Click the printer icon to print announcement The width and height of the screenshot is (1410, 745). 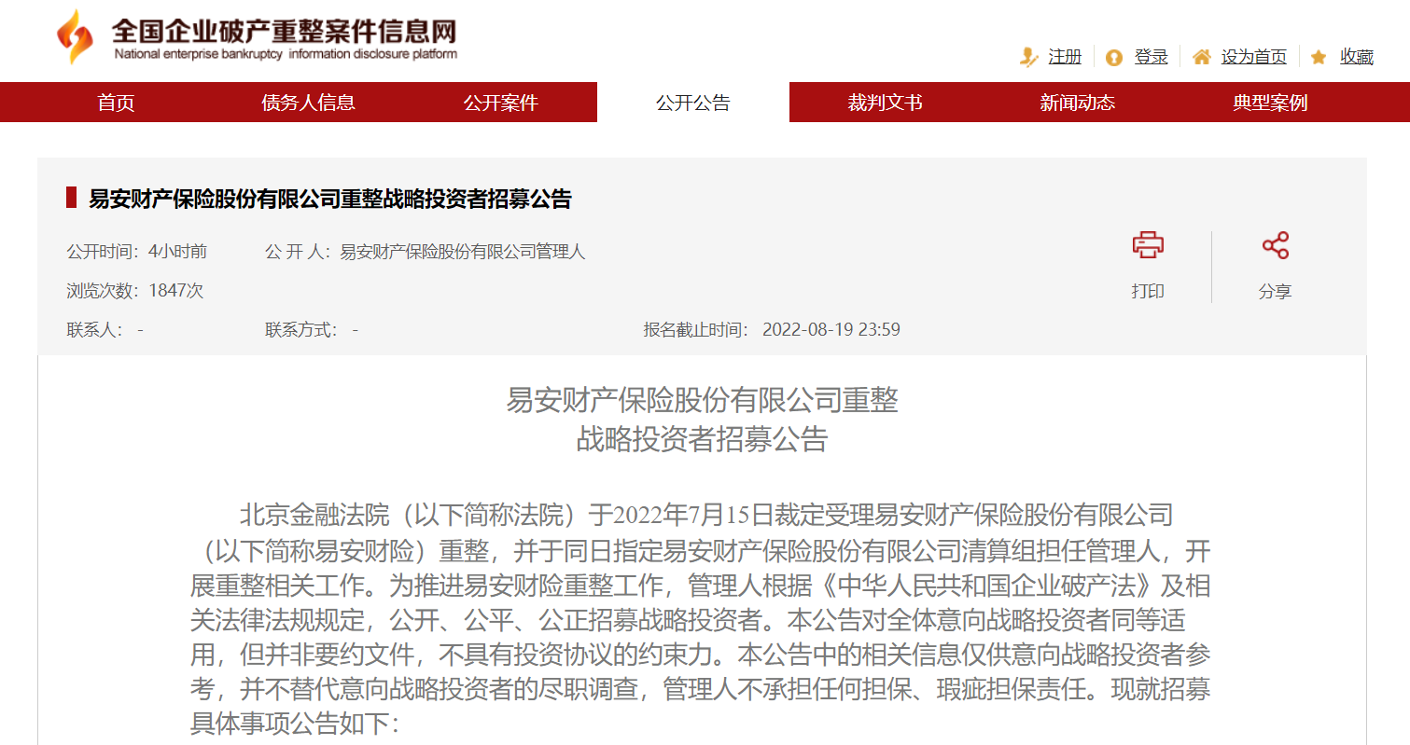tap(1148, 246)
